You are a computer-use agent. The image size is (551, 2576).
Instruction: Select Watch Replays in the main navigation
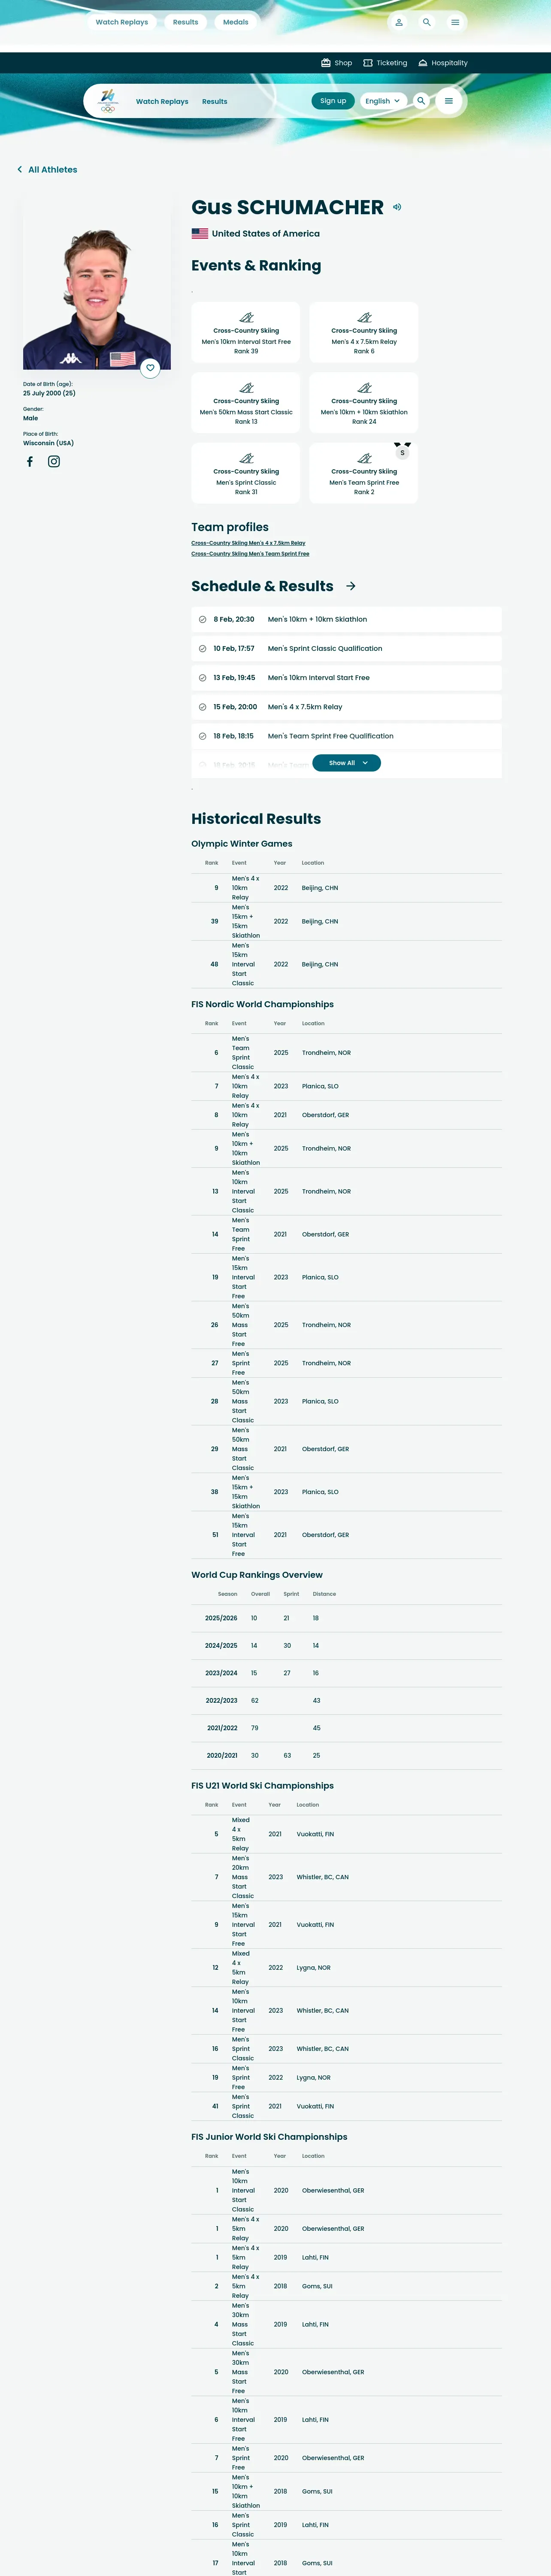(162, 101)
